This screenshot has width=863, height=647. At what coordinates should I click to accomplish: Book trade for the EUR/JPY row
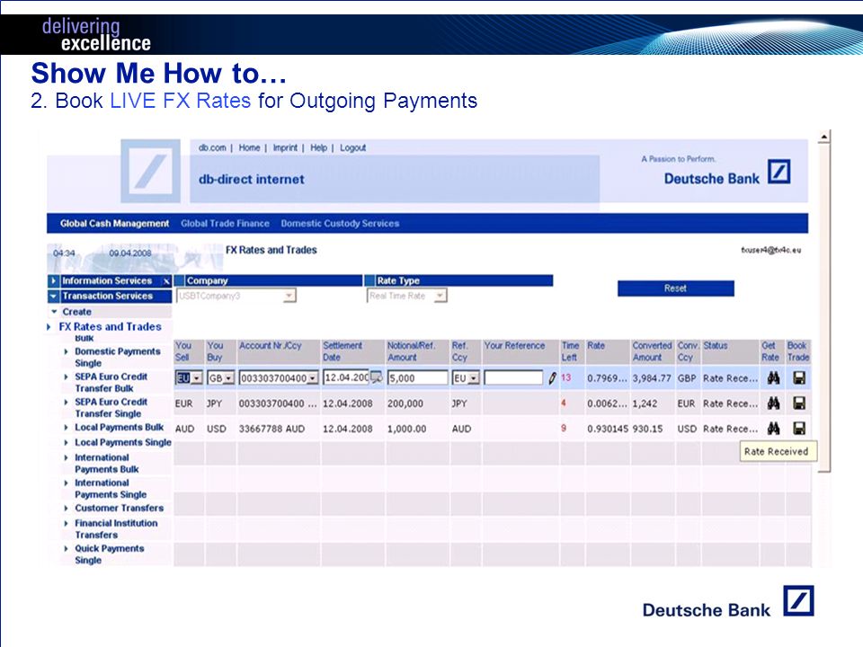coord(799,403)
